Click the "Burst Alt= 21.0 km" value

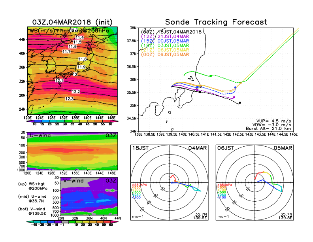[268, 129]
